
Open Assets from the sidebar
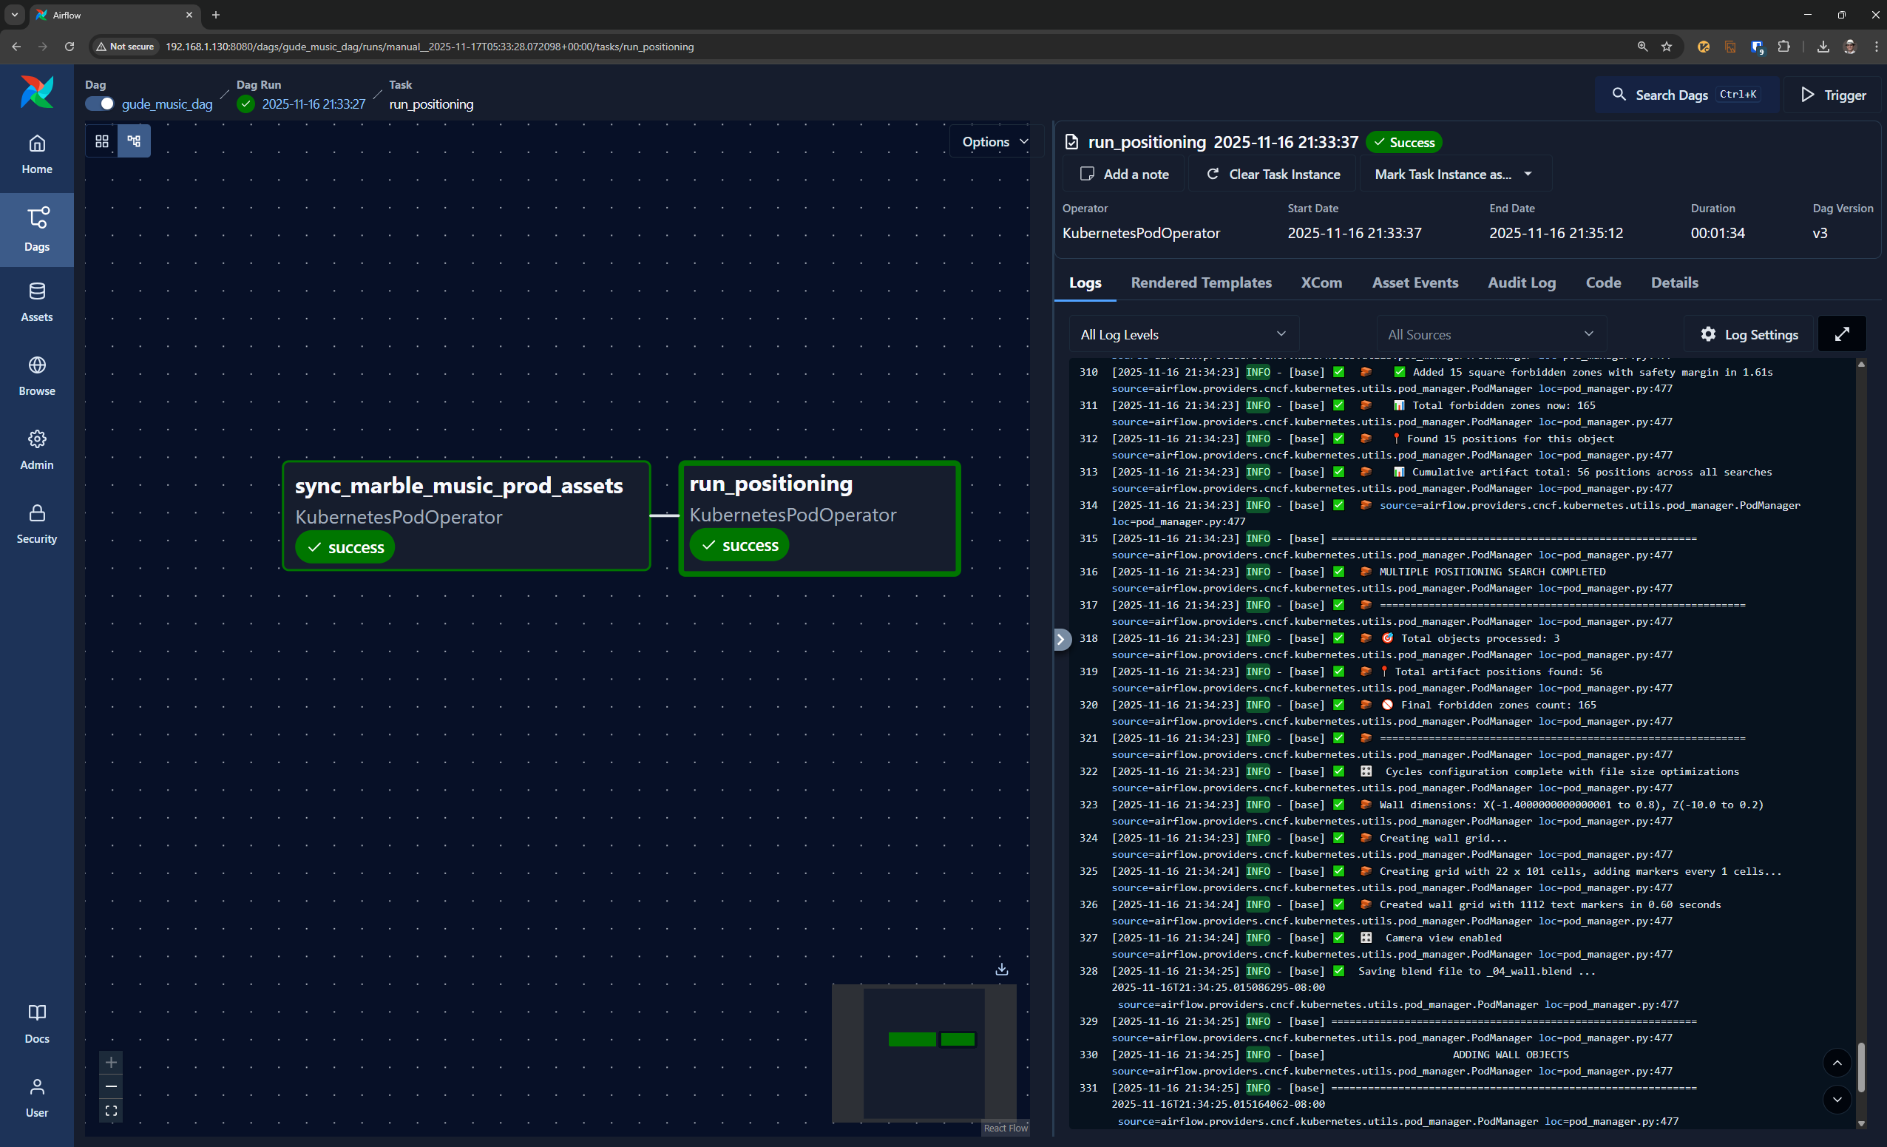click(37, 302)
